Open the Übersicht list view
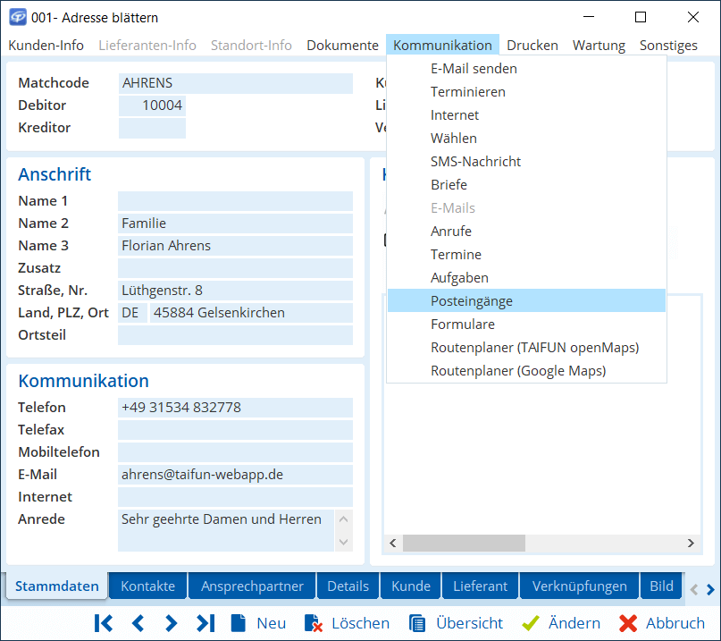The height and width of the screenshot is (641, 721). coord(457,623)
